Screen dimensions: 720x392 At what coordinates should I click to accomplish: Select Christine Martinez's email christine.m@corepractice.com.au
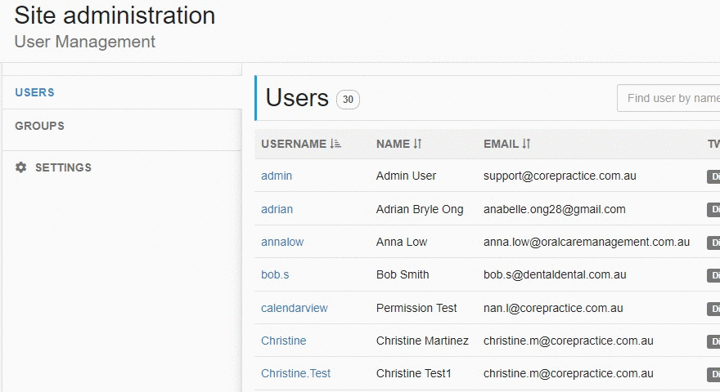click(x=569, y=341)
